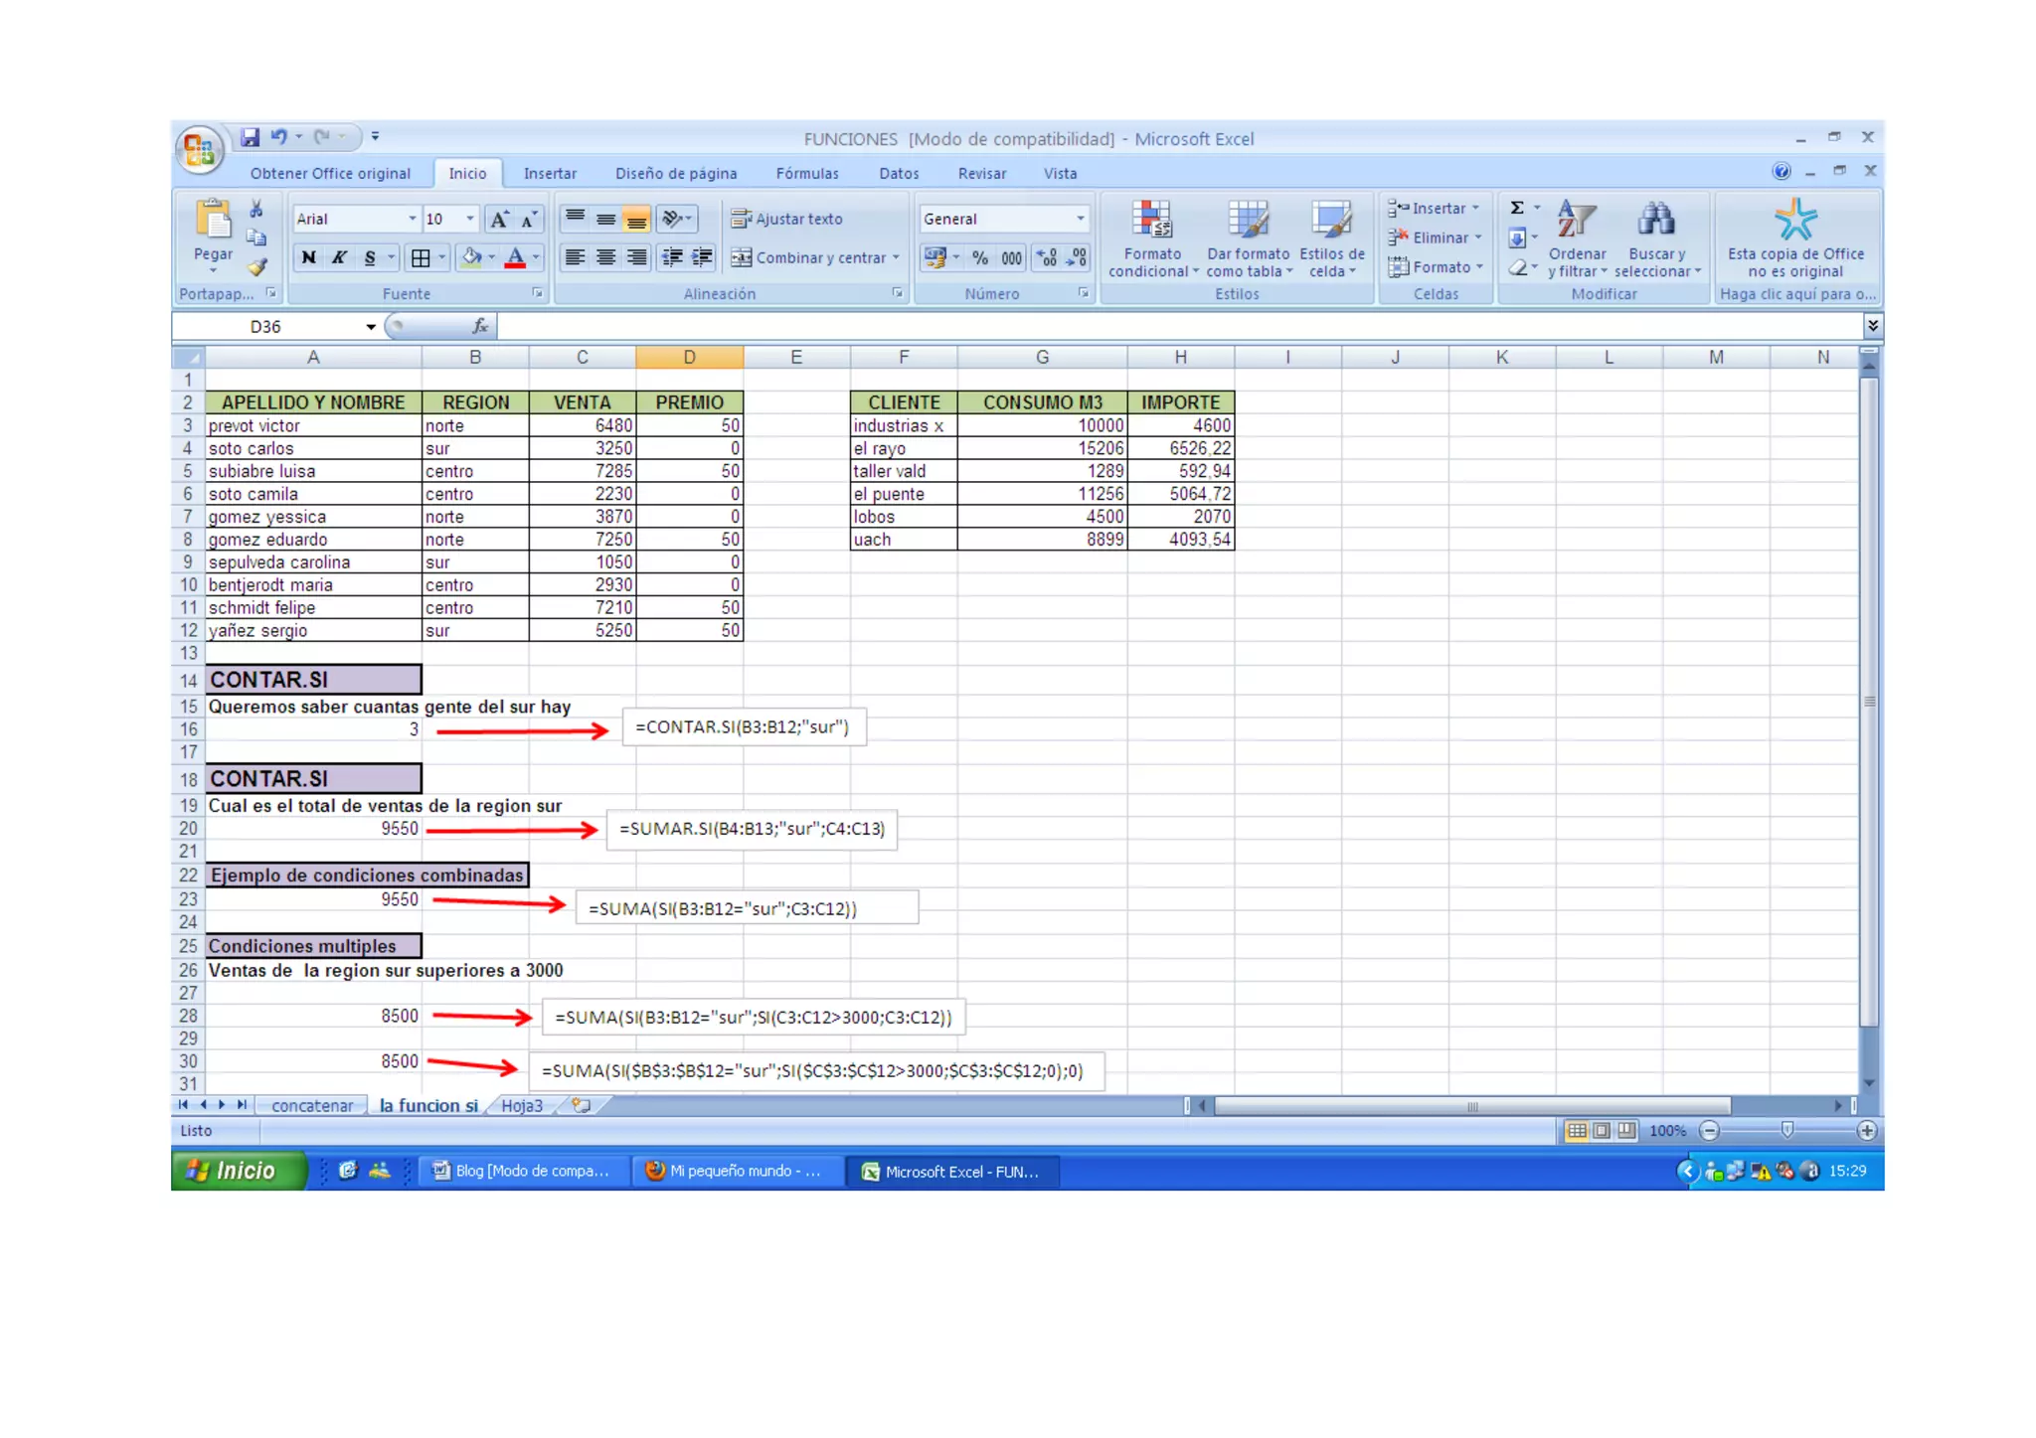Click the percent style icon
The image size is (2036, 1438).
tap(980, 258)
